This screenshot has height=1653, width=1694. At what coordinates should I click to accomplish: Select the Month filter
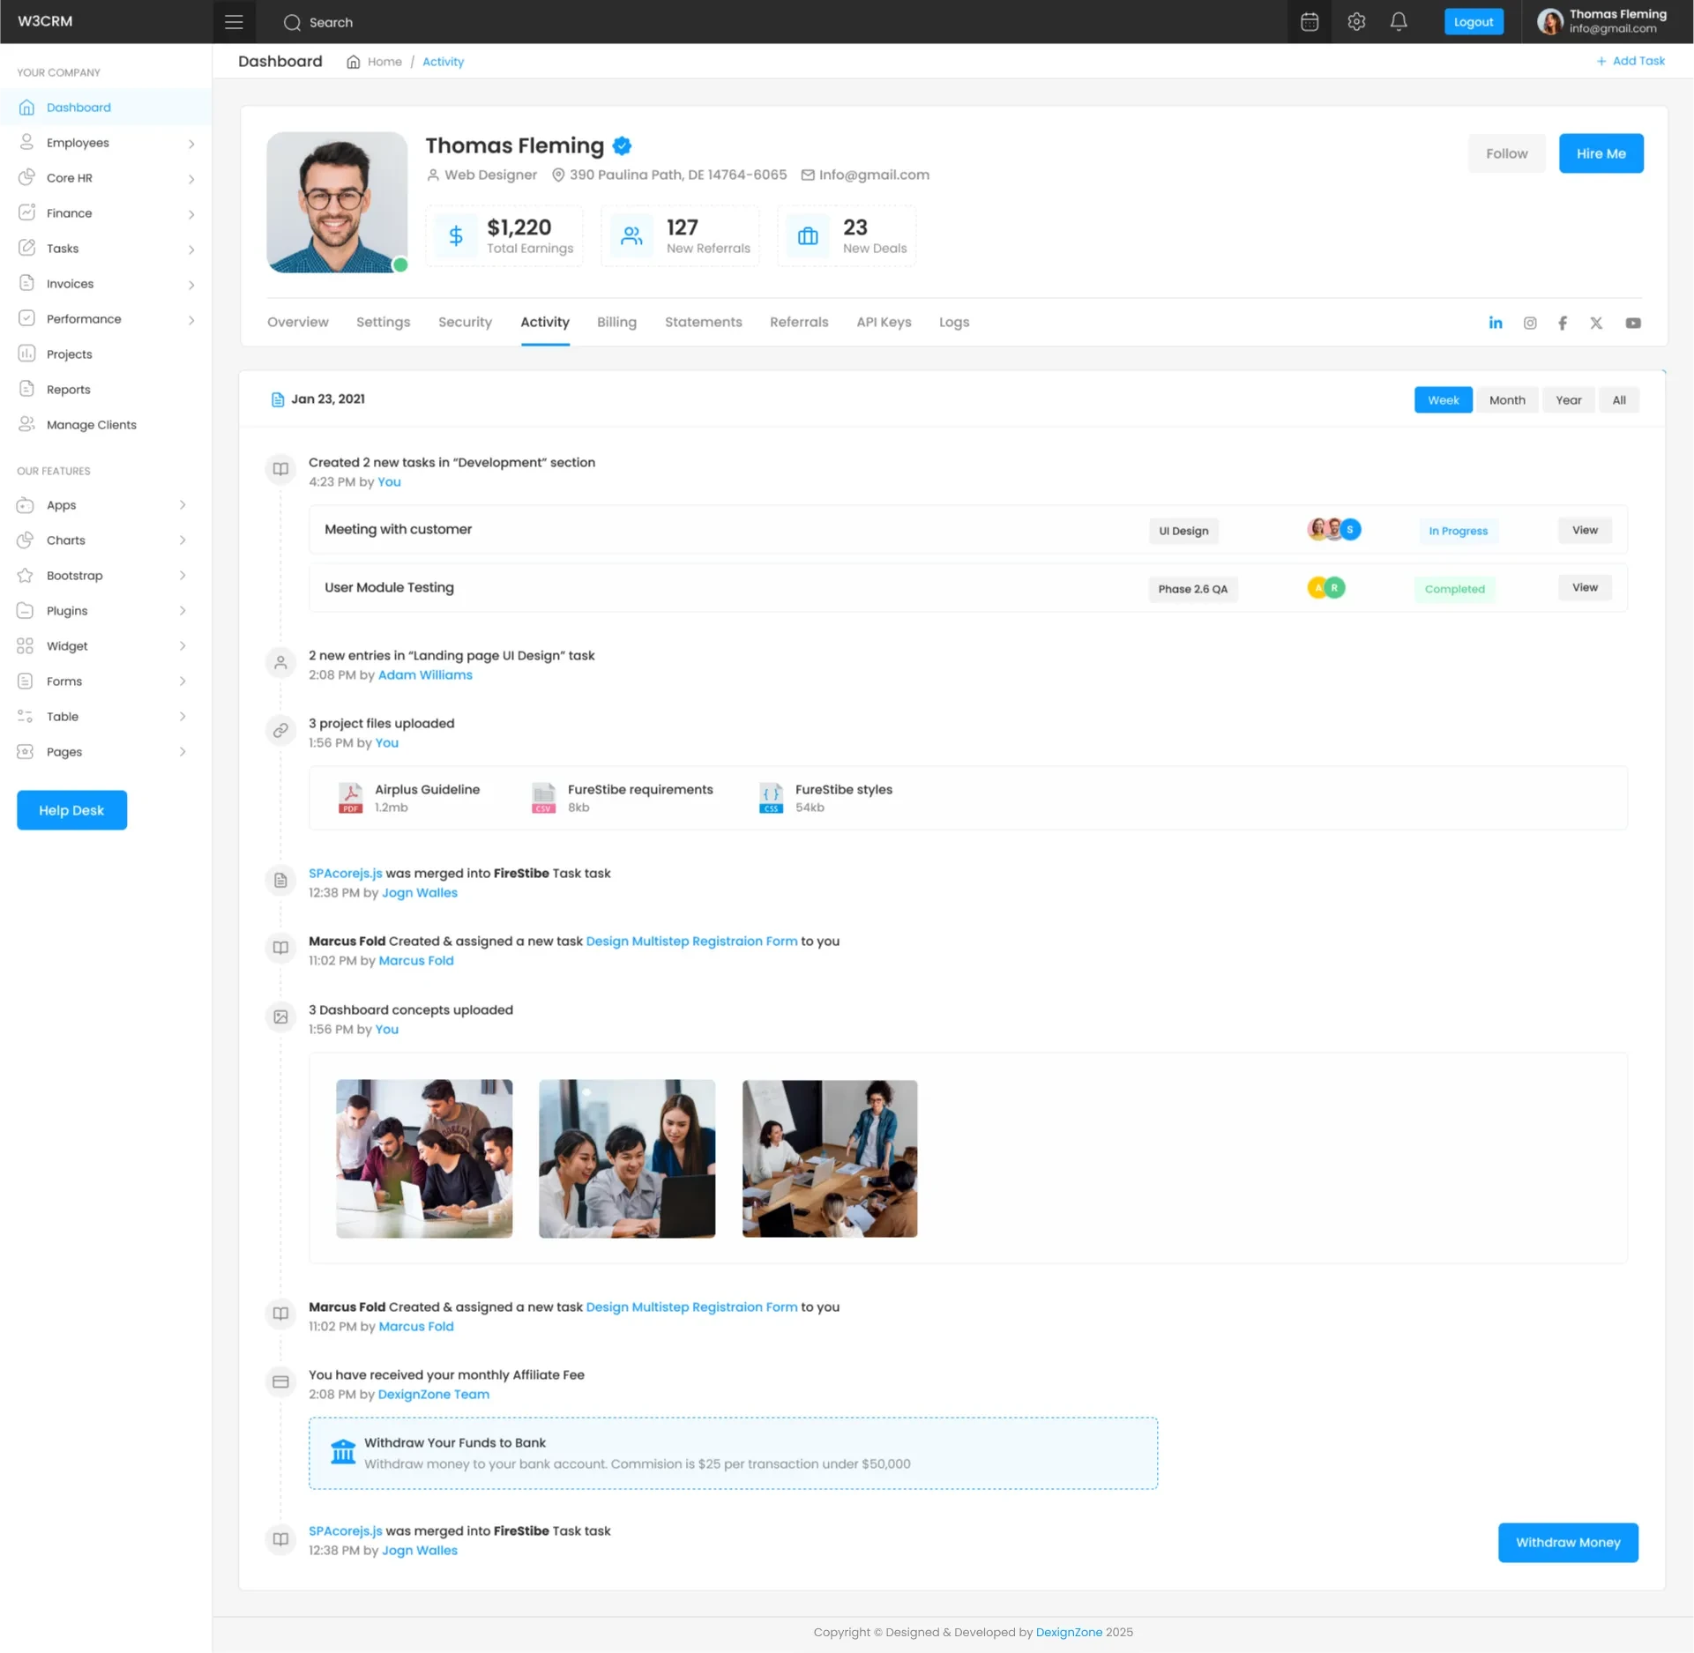pos(1506,400)
